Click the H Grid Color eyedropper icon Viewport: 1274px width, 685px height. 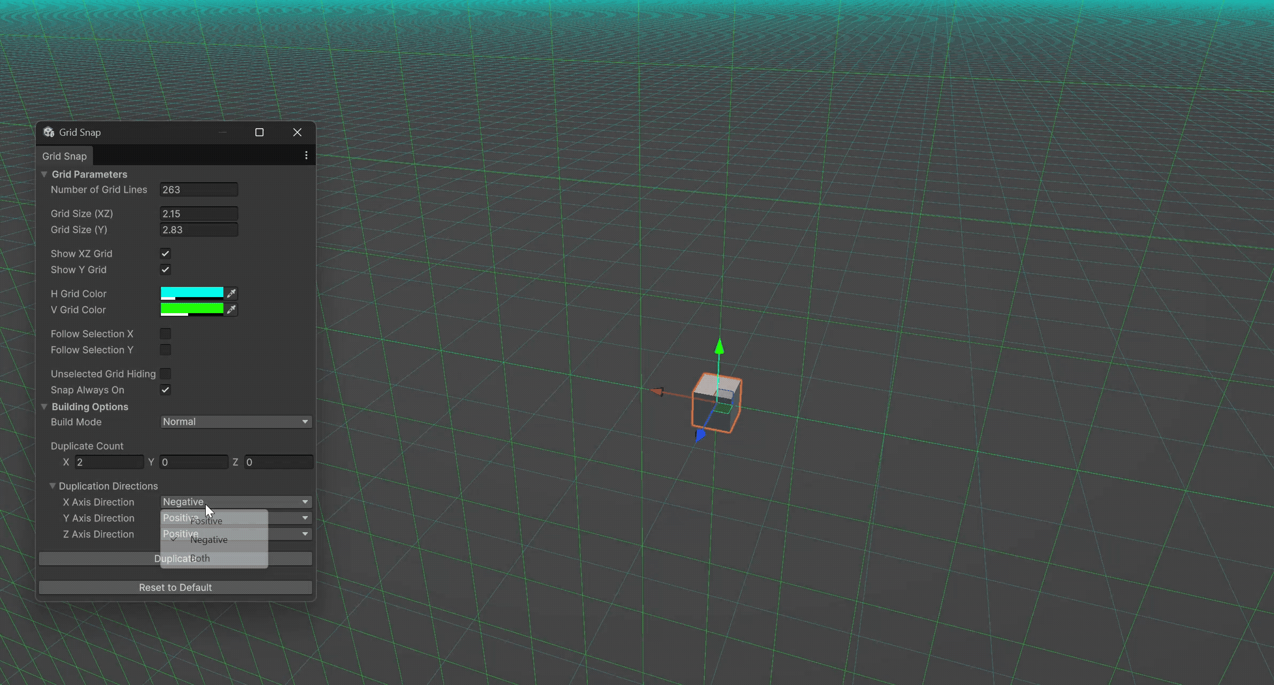tap(231, 293)
